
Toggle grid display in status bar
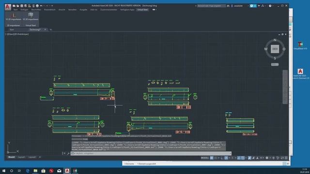[212, 158]
